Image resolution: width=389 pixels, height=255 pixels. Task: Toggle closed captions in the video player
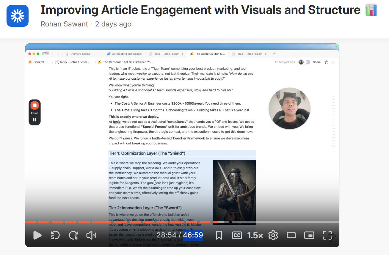237,235
